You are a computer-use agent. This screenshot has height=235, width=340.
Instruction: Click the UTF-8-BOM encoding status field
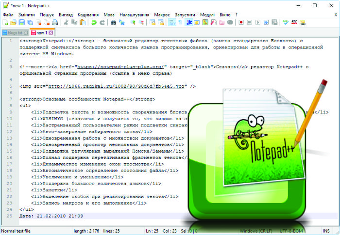(x=291, y=231)
